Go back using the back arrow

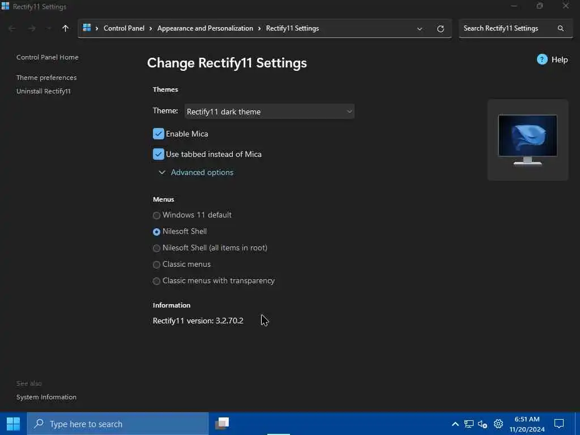pyautogui.click(x=12, y=28)
